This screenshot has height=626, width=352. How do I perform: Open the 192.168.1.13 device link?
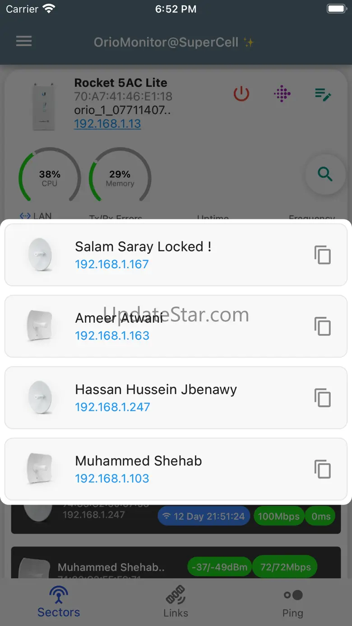(107, 124)
